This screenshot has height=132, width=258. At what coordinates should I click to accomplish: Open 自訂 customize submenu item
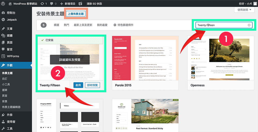5,79
